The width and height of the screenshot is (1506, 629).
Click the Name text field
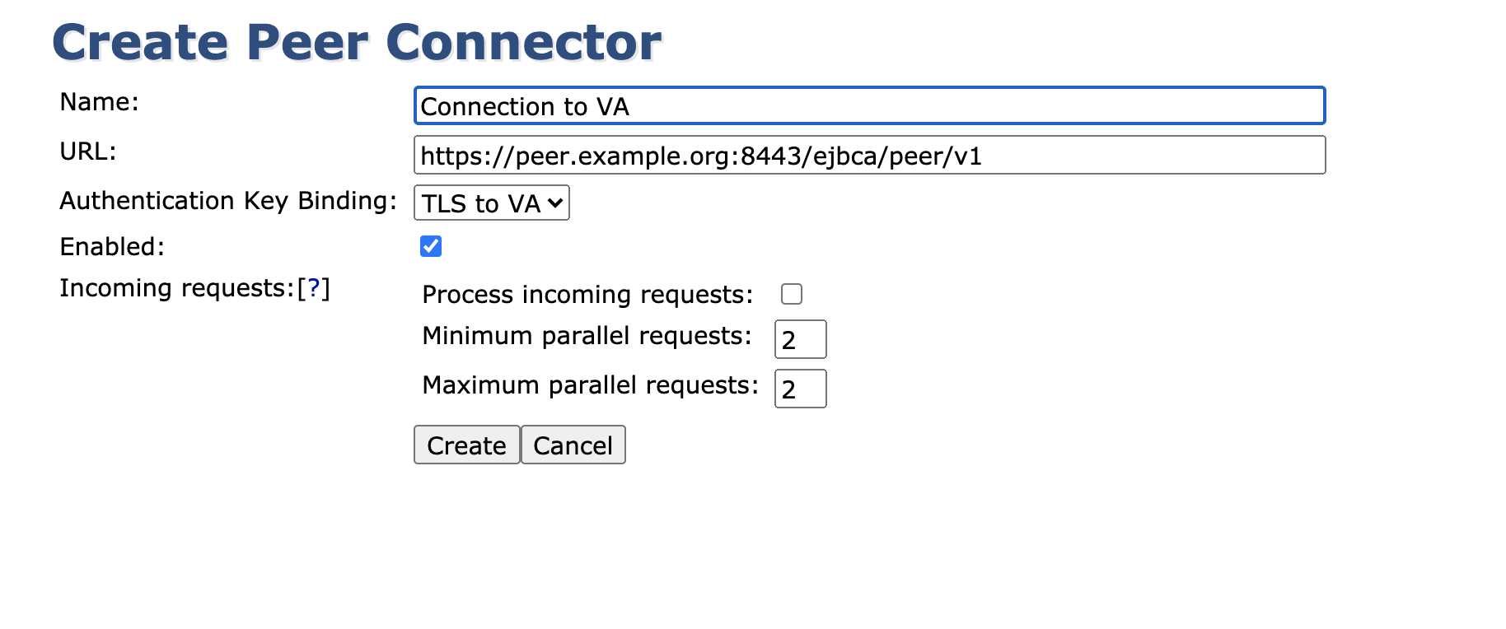click(x=869, y=106)
